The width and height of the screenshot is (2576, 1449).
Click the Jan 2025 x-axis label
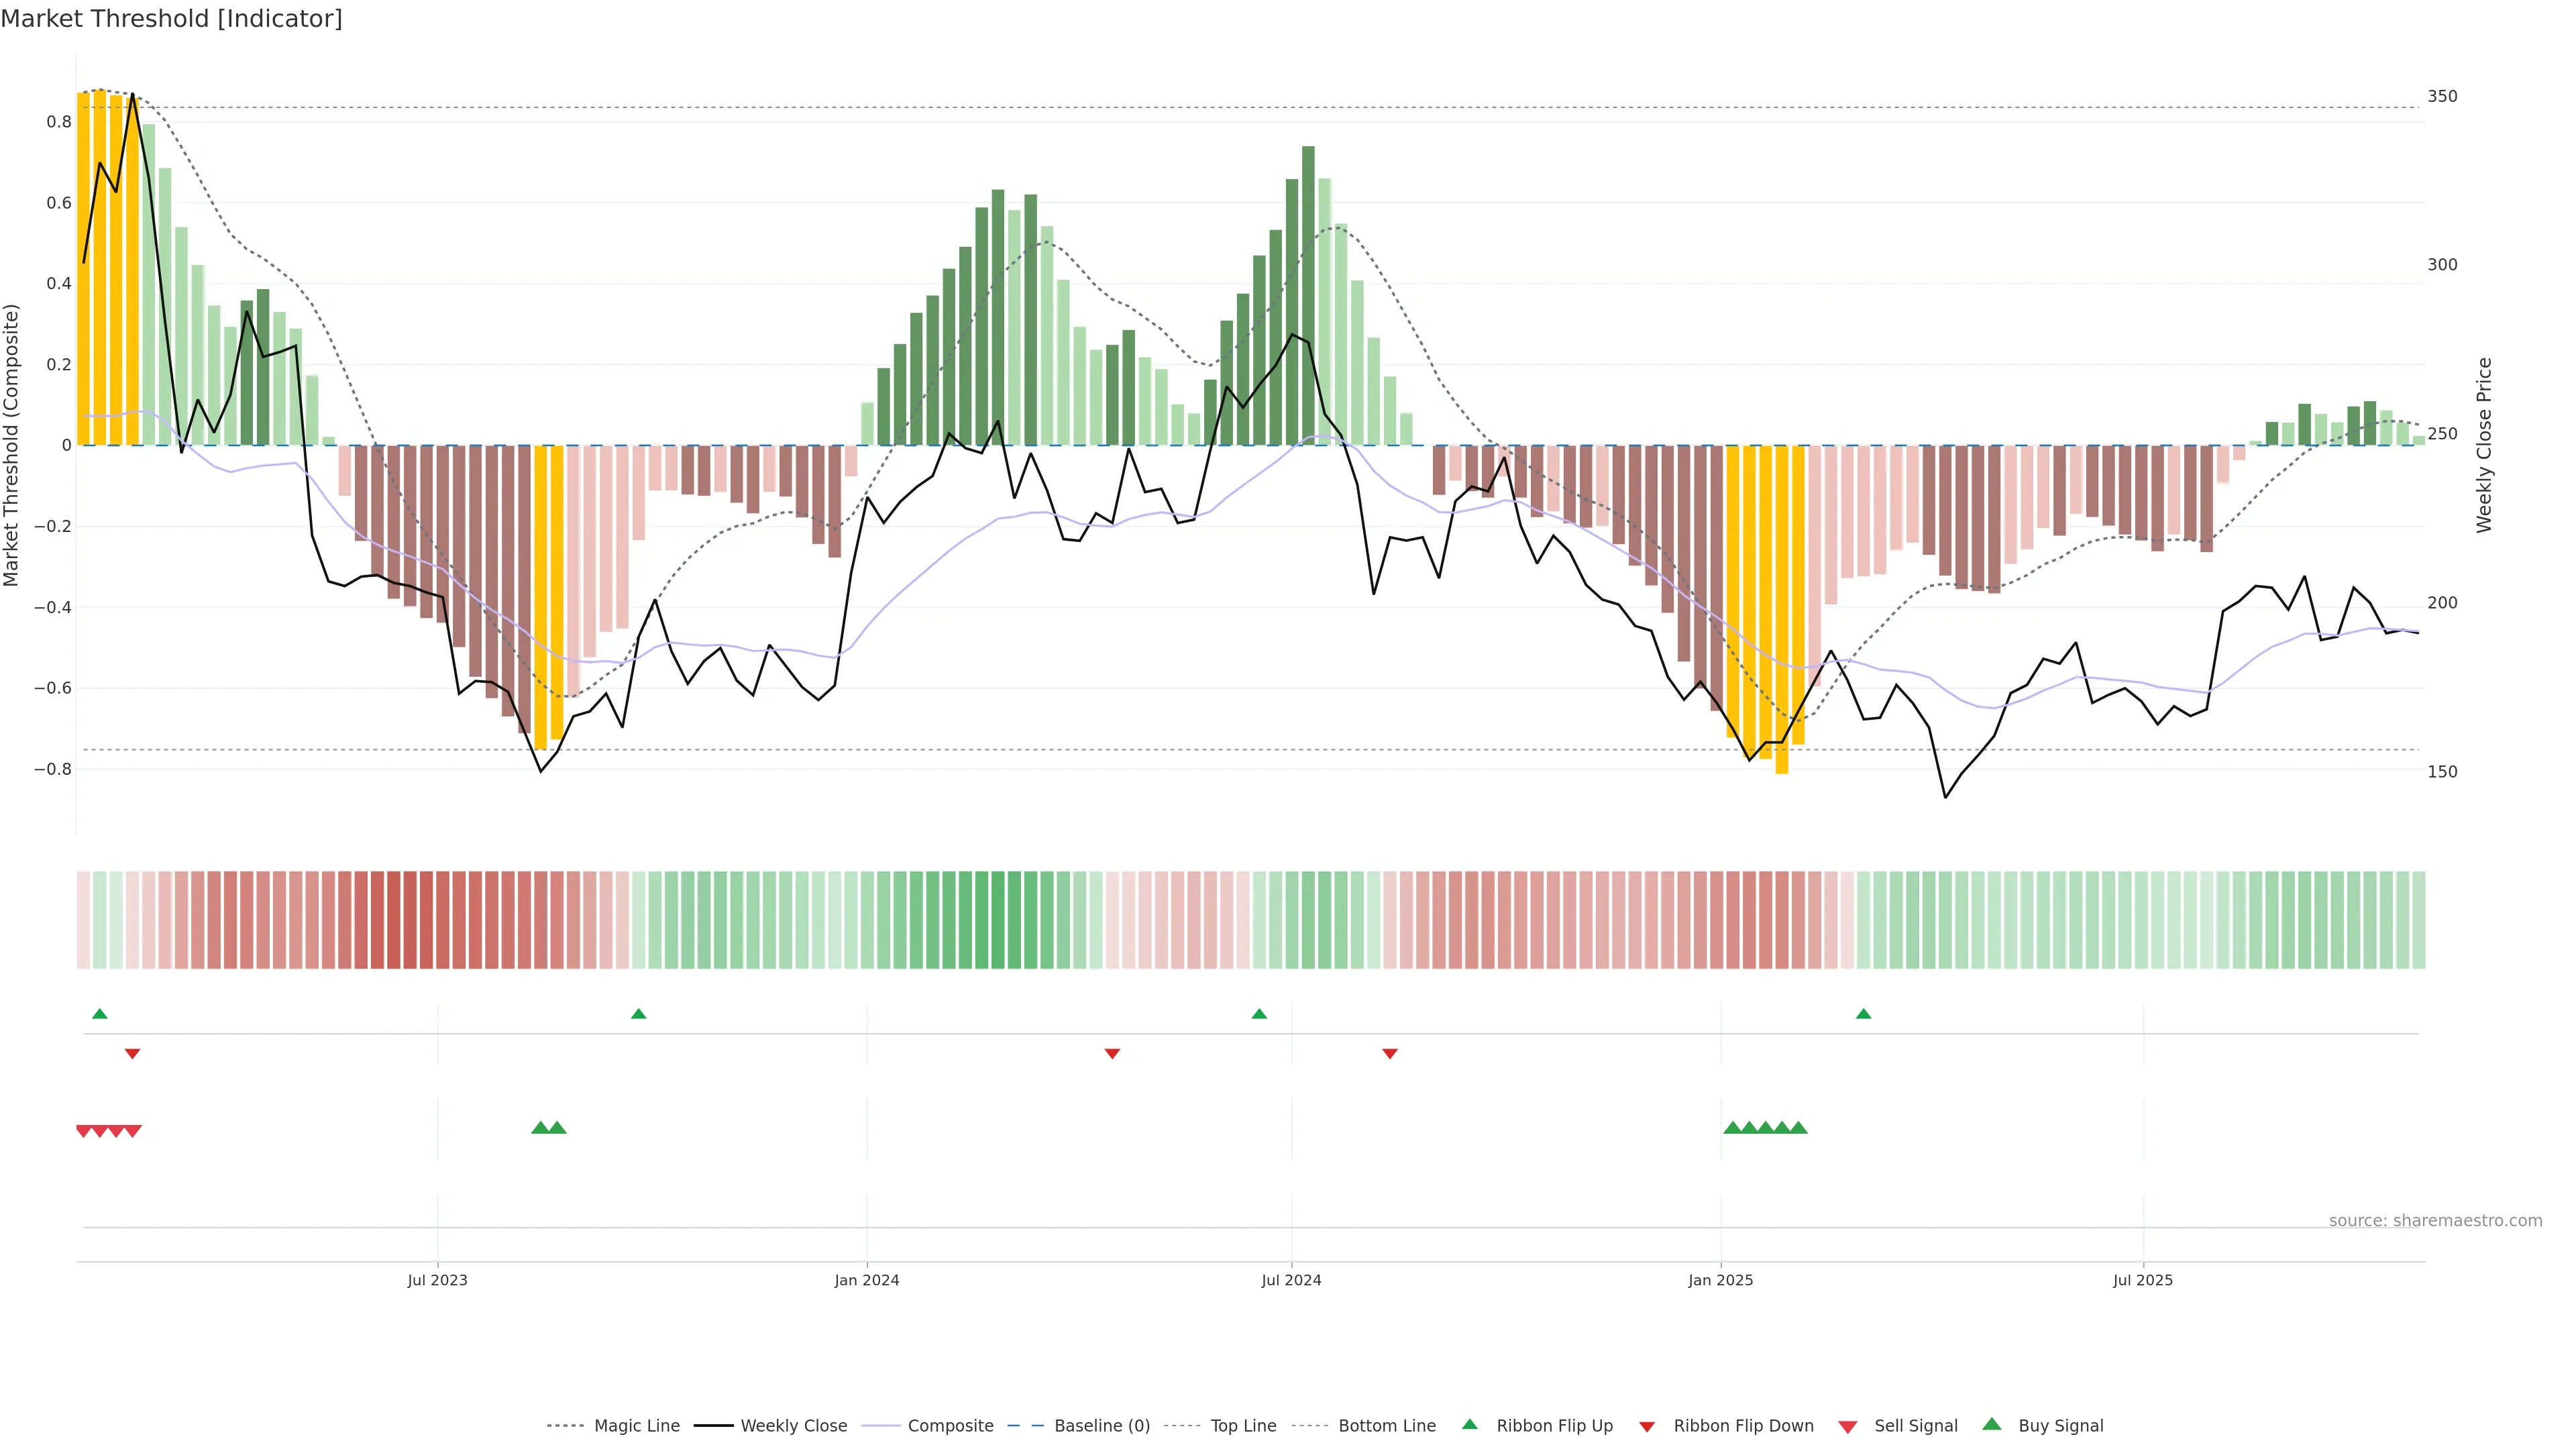coord(1720,1280)
